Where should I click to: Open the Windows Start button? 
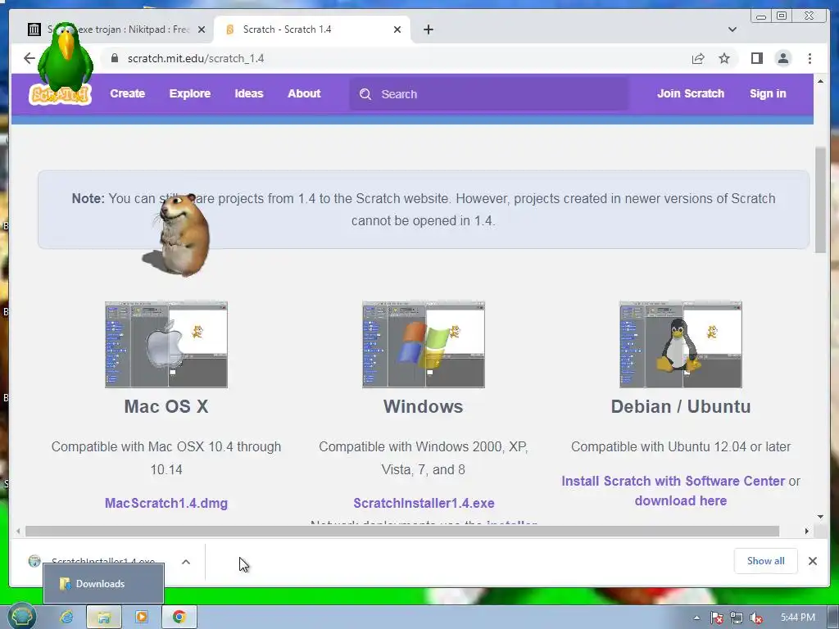(x=20, y=616)
